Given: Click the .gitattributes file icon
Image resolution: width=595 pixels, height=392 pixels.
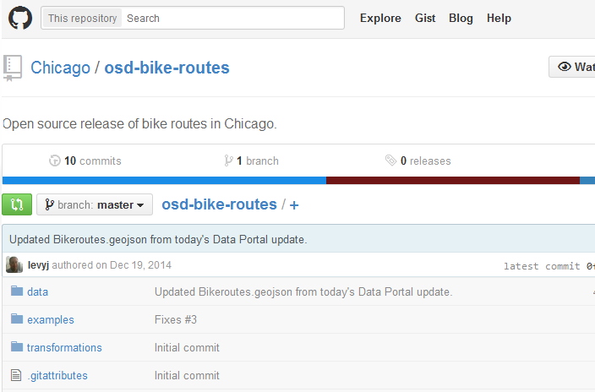Looking at the screenshot, I should [16, 375].
